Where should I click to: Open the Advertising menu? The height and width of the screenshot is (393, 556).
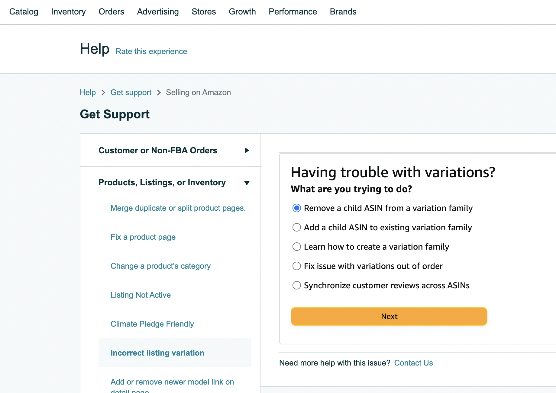click(158, 12)
